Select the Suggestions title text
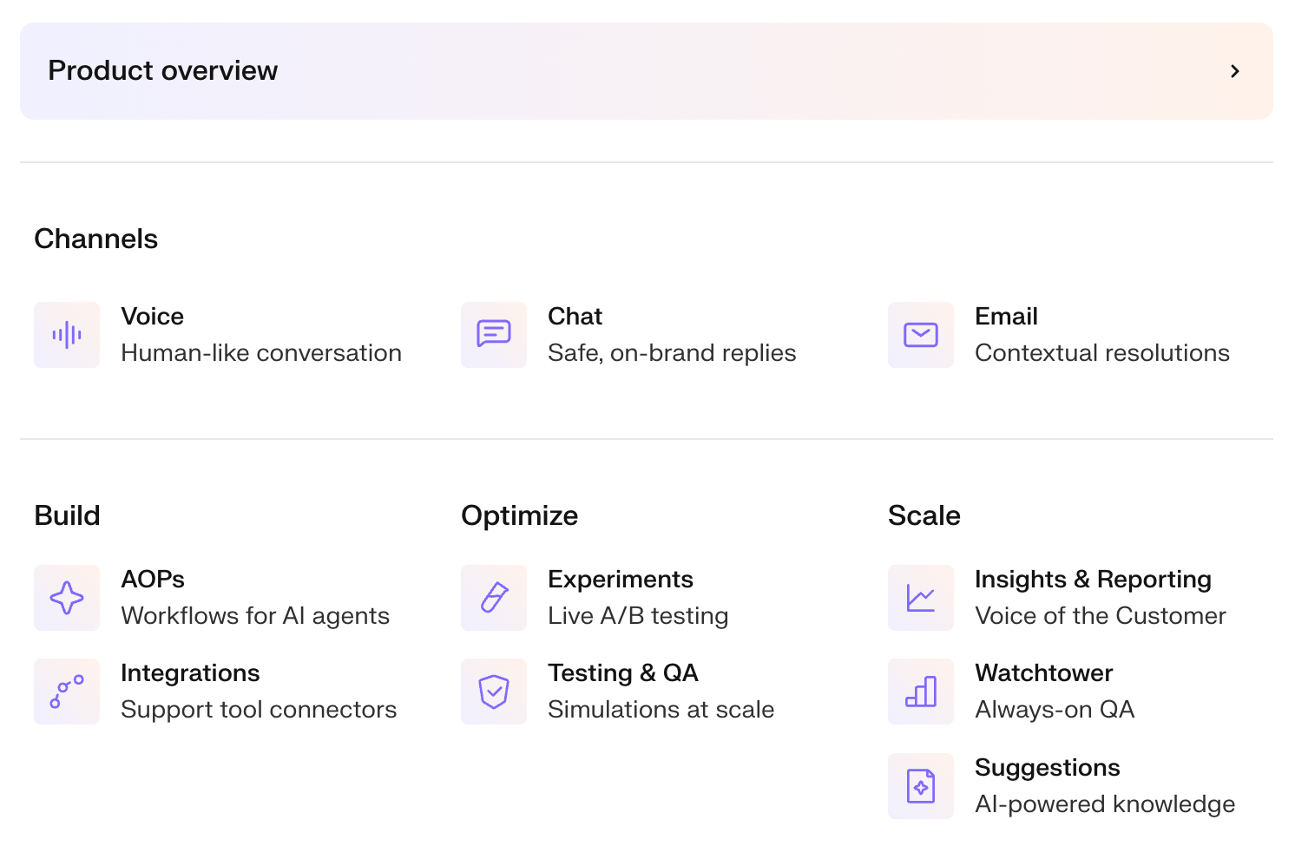The width and height of the screenshot is (1295, 859). (x=1047, y=768)
